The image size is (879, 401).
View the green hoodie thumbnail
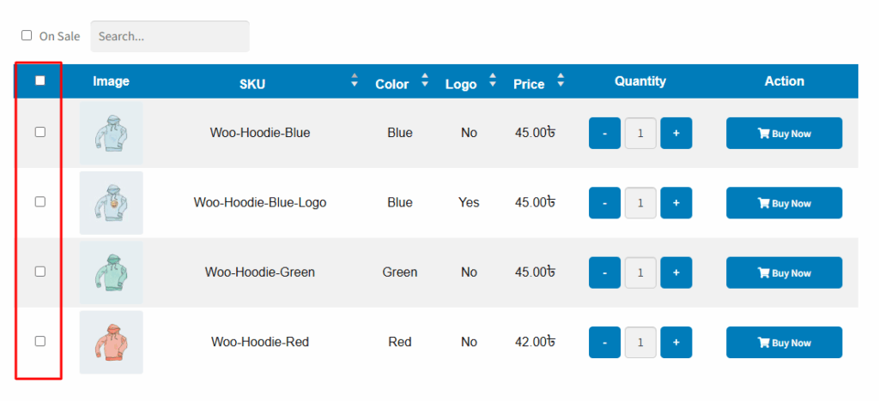click(111, 272)
